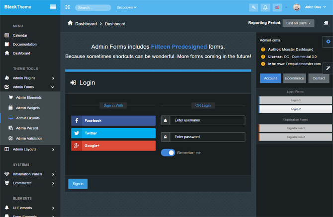The image size is (333, 217).
Task: Switch to the Contact tab
Action: pyautogui.click(x=319, y=78)
